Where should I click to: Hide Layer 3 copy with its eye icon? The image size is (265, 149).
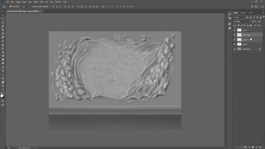[x=235, y=35]
